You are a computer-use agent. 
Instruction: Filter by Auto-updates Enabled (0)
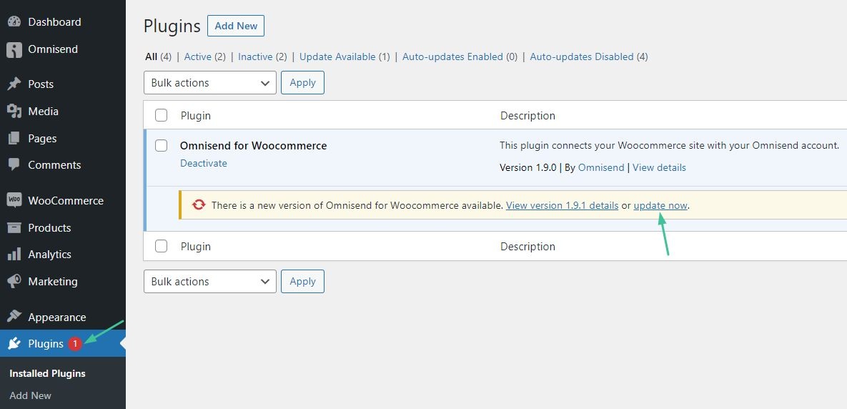pyautogui.click(x=460, y=56)
